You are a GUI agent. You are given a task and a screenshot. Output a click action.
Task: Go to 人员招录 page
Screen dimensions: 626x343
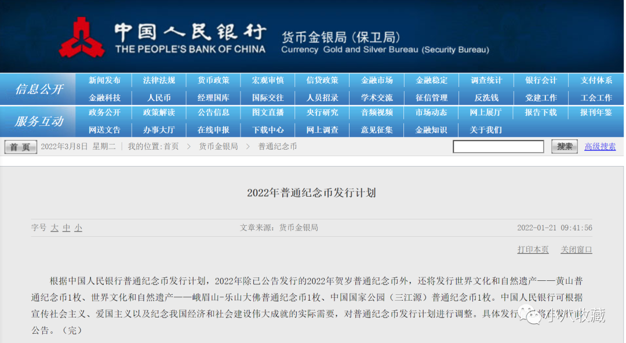[322, 98]
